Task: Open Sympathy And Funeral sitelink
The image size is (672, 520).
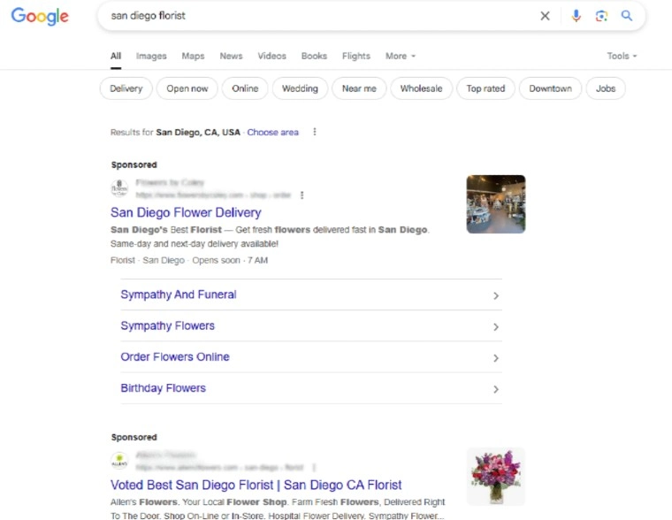Action: [x=179, y=294]
